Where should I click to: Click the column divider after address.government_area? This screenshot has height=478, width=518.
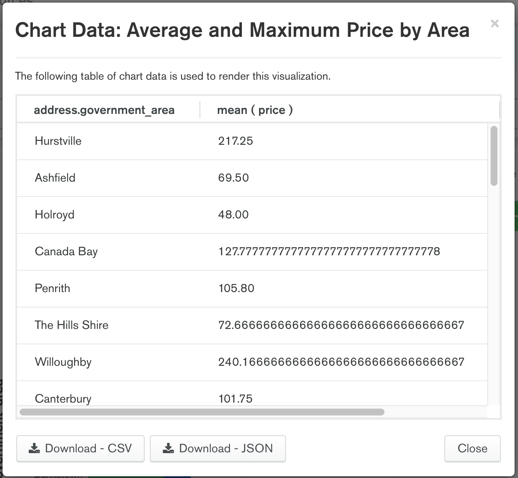tap(200, 110)
